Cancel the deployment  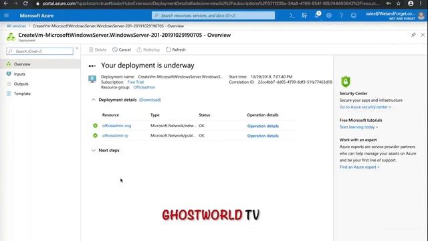122,50
